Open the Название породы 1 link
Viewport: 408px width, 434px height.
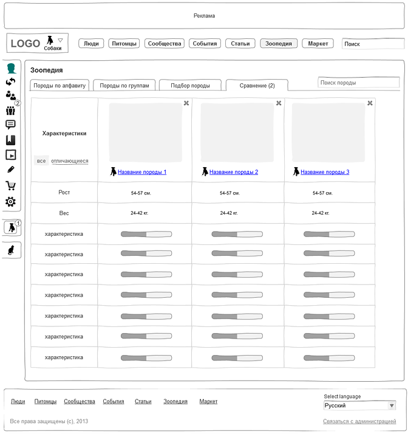(x=142, y=172)
